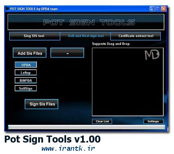Click the POT SIGN TOOLS banner logo
Screen dimensions: 174x154
coord(89,23)
